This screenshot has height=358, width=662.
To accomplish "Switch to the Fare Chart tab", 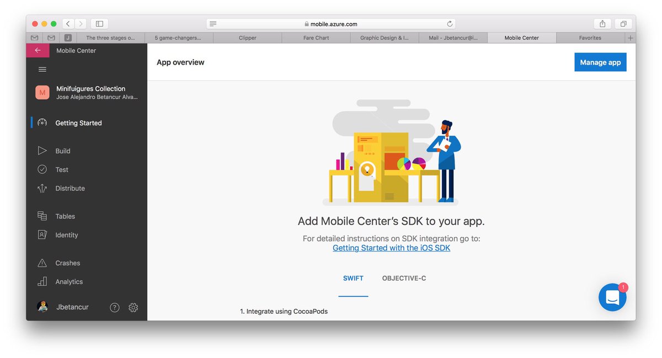I will click(x=316, y=38).
